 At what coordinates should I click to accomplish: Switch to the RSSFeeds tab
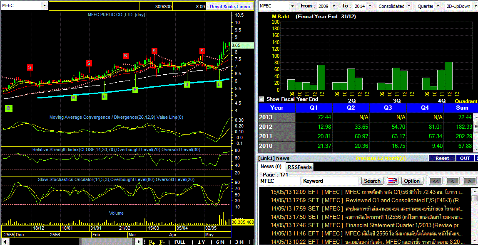(299, 167)
